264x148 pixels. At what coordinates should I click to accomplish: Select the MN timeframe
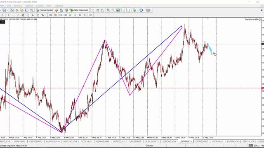point(91,15)
